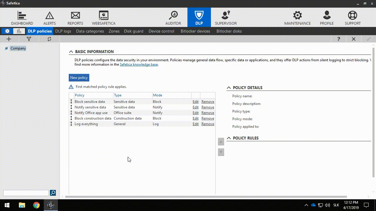Screen dimensions: 376x211
Task: Collapse the BASIC INFORMATION section
Action: pyautogui.click(x=71, y=52)
